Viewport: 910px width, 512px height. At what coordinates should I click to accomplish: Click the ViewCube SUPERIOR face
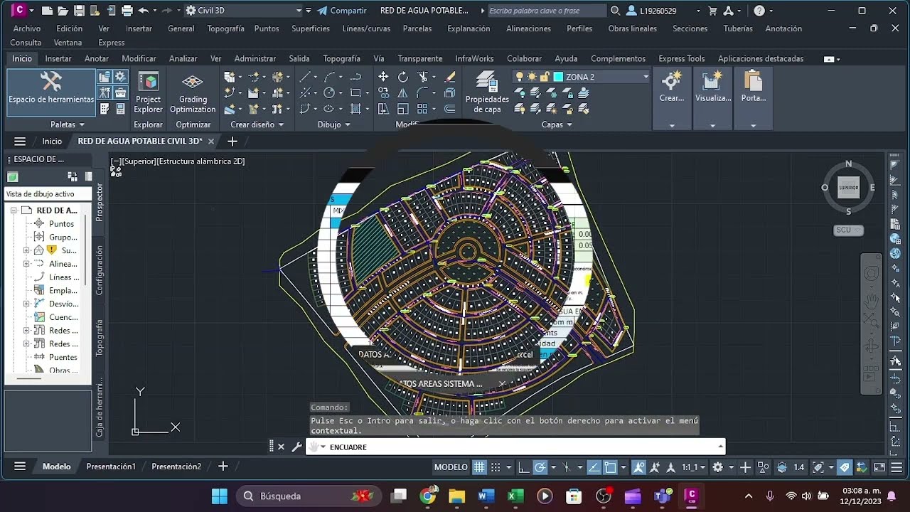point(848,188)
